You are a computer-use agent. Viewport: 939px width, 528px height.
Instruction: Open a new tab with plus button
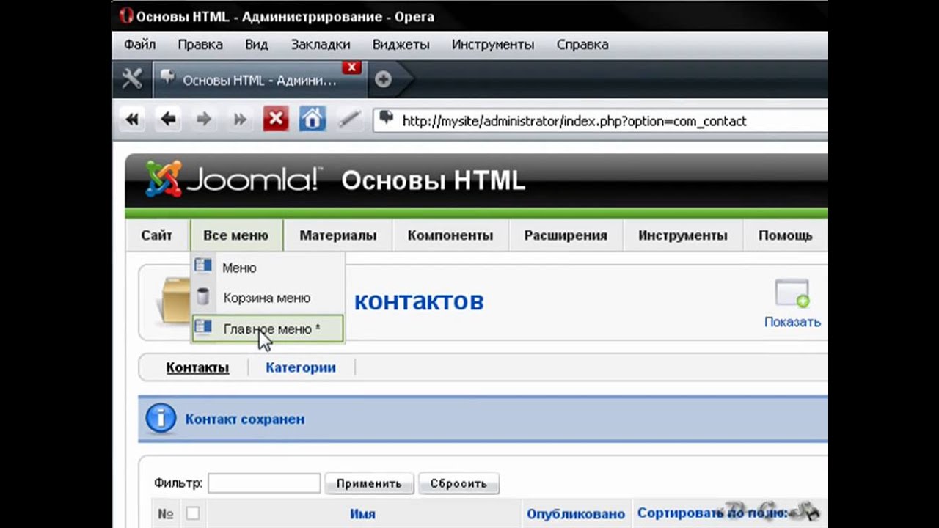383,80
